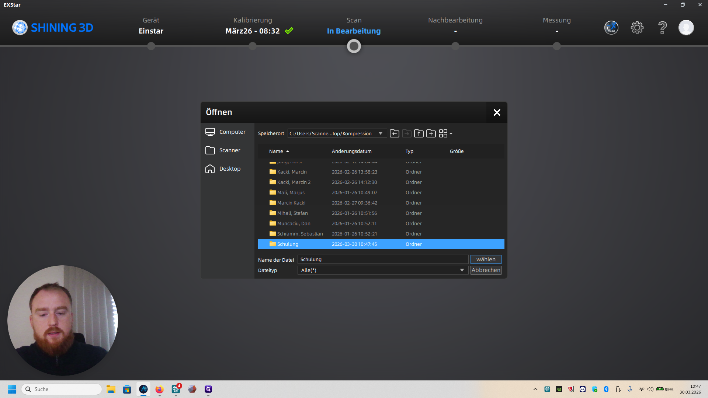Click the Name der Datei field
The image size is (708, 398).
[382, 259]
